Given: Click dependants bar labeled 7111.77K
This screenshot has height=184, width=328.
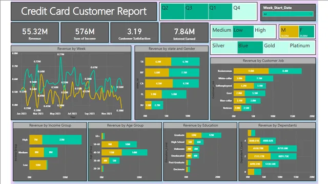Looking at the screenshot, I should [259, 156].
